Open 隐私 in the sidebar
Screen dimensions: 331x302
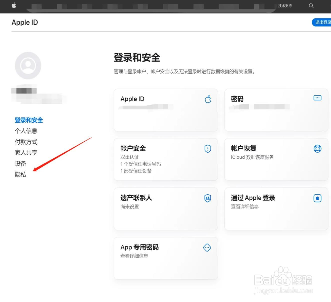pyautogui.click(x=20, y=174)
